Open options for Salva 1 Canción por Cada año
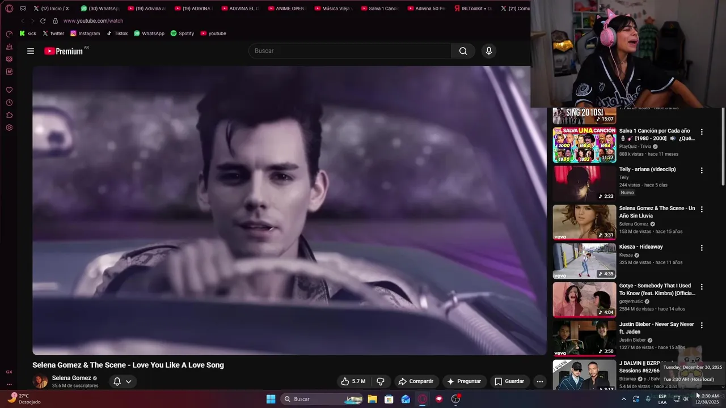 click(x=702, y=131)
